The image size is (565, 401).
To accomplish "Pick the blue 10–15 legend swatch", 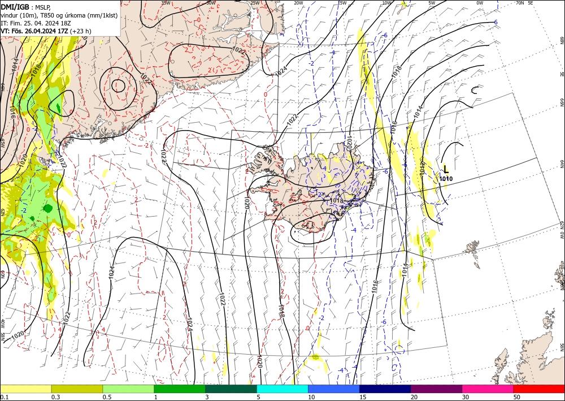I will point(334,389).
